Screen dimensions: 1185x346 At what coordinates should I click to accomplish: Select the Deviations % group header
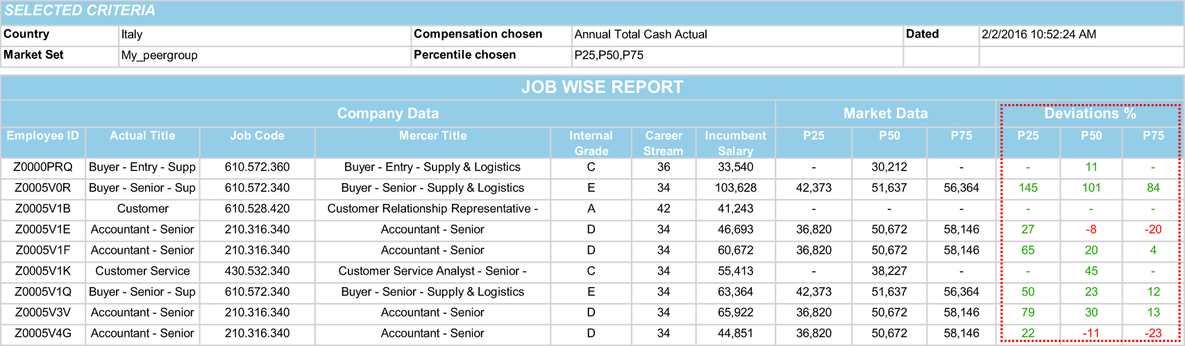tap(1090, 114)
